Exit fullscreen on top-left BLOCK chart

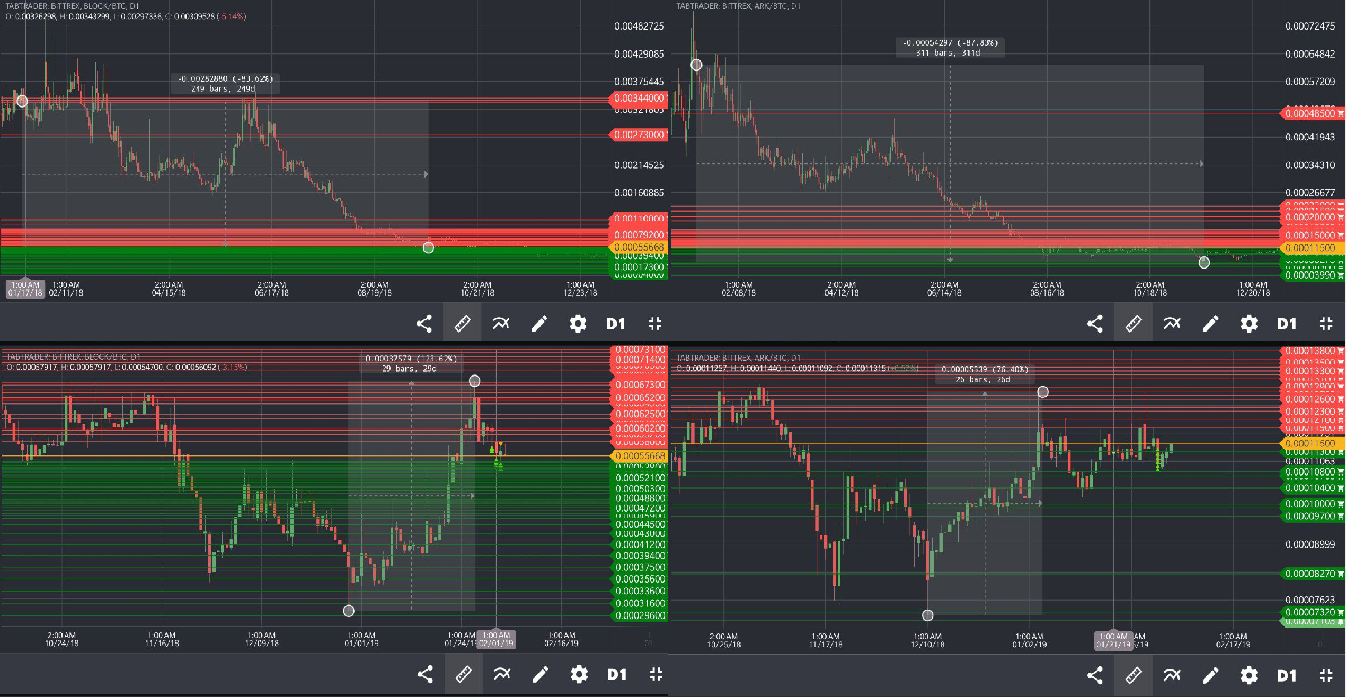click(655, 324)
